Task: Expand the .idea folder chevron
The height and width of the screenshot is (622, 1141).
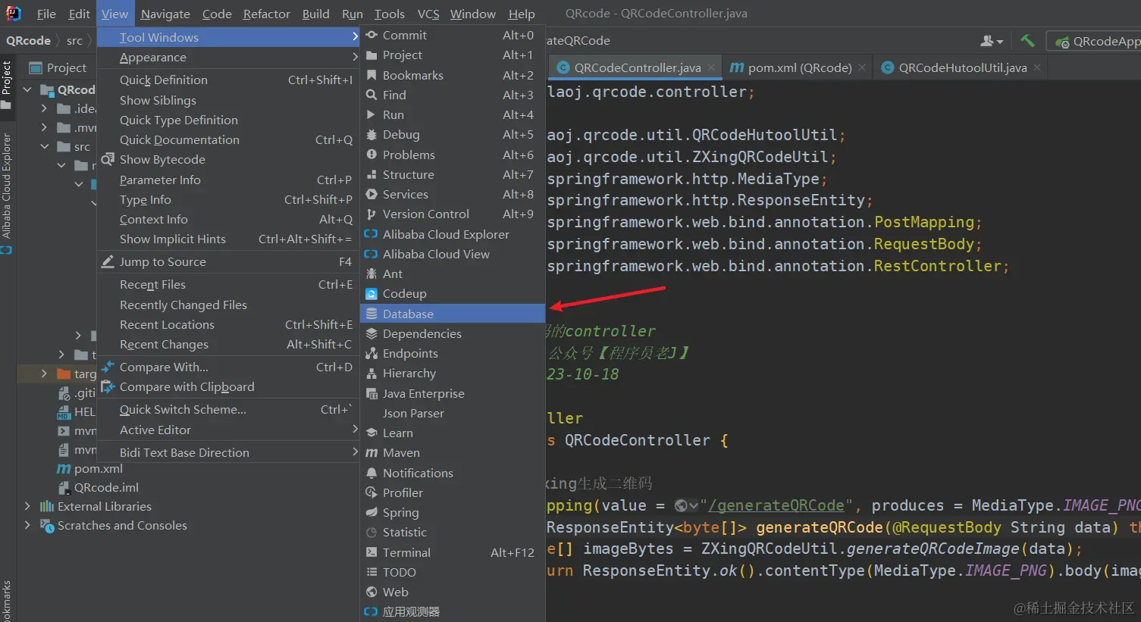Action: click(x=44, y=108)
